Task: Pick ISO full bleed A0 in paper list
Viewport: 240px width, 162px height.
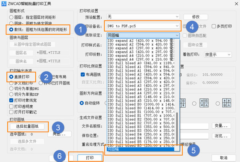Action: [140, 63]
